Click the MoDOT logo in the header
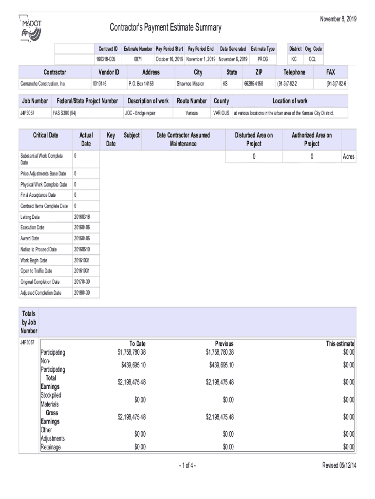The height and width of the screenshot is (499, 375). pyautogui.click(x=31, y=30)
